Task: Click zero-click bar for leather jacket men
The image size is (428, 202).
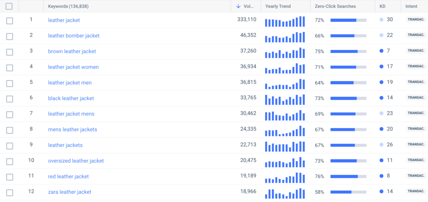Action: 348,82
